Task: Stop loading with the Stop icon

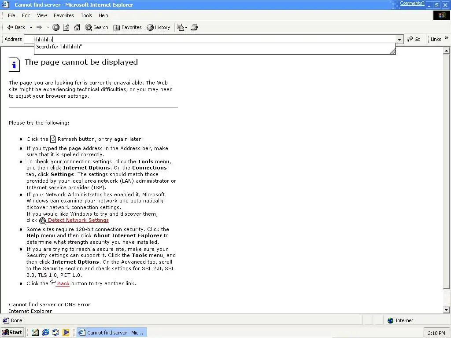Action: (56, 27)
